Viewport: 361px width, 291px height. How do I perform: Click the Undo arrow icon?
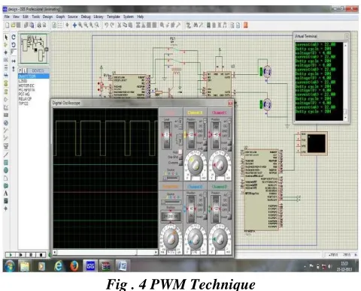tap(106, 25)
